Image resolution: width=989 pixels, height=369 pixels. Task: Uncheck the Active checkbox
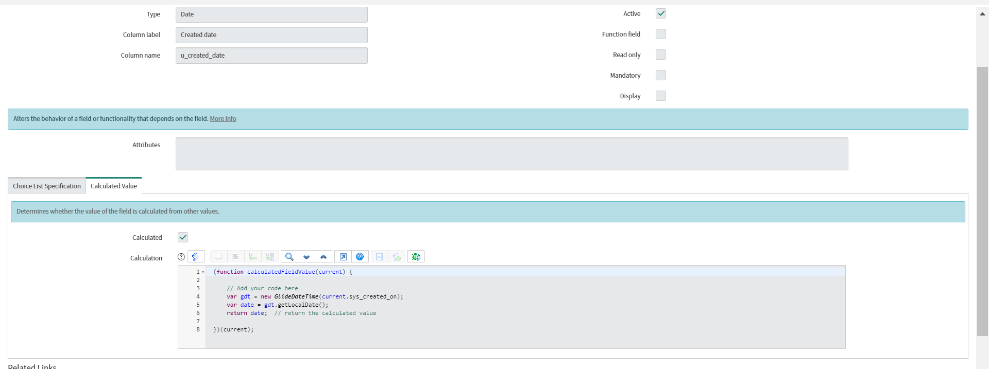(x=661, y=14)
